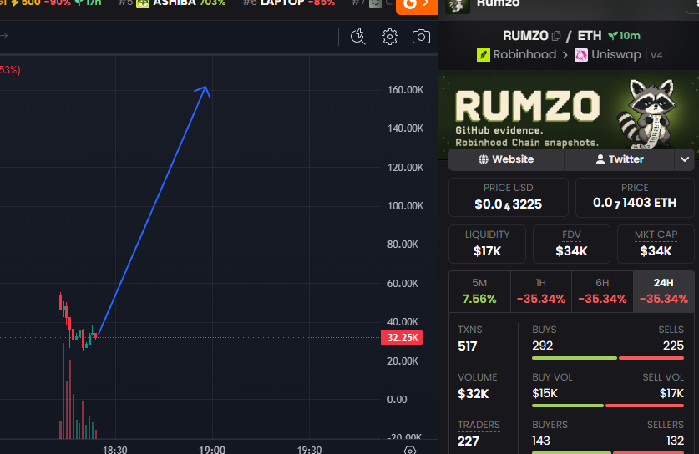Click the LIQUIDITY $17K box

click(487, 245)
